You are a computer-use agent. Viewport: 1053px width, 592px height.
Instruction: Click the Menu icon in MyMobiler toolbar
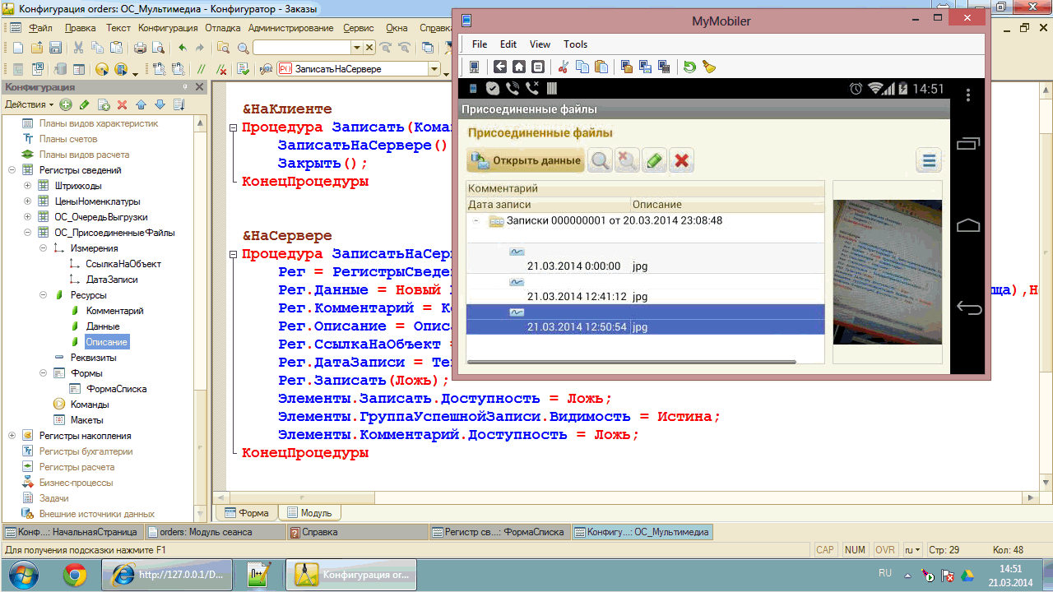tap(538, 67)
